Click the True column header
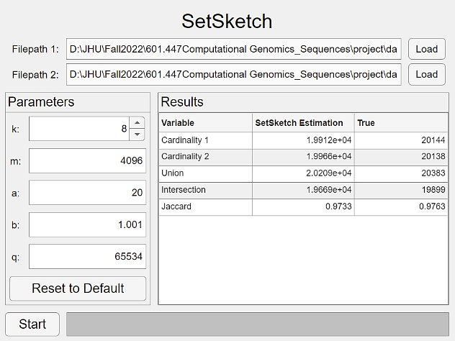Viewport: 455px width, 341px height. [400, 123]
